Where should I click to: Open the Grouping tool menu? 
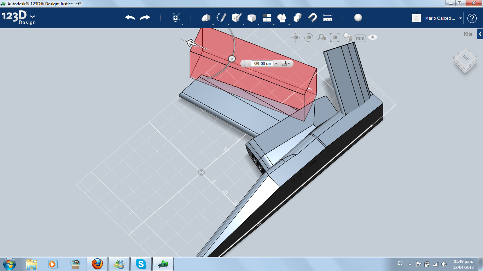click(282, 18)
